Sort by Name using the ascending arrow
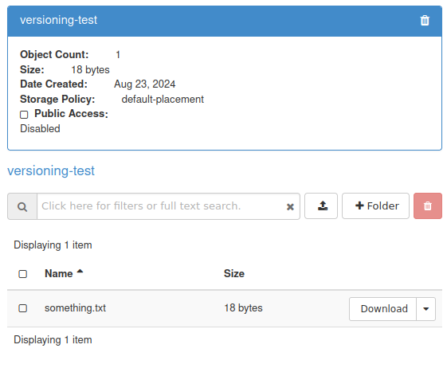 [80, 272]
